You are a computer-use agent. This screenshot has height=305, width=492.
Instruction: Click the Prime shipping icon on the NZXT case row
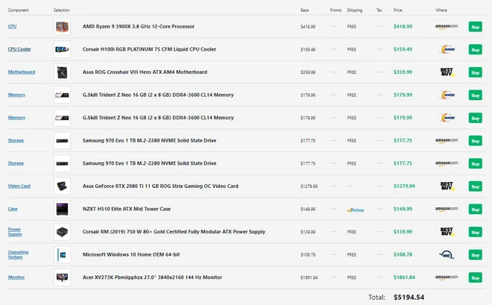(x=355, y=210)
